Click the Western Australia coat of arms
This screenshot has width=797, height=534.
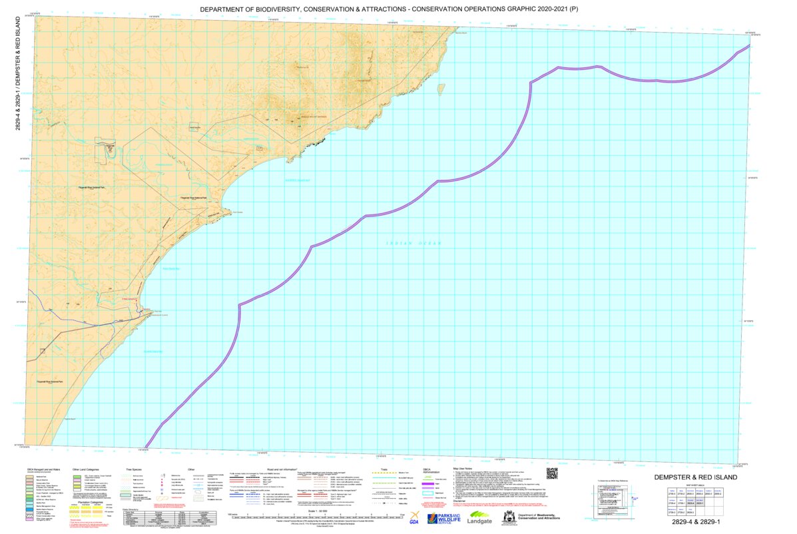click(509, 517)
